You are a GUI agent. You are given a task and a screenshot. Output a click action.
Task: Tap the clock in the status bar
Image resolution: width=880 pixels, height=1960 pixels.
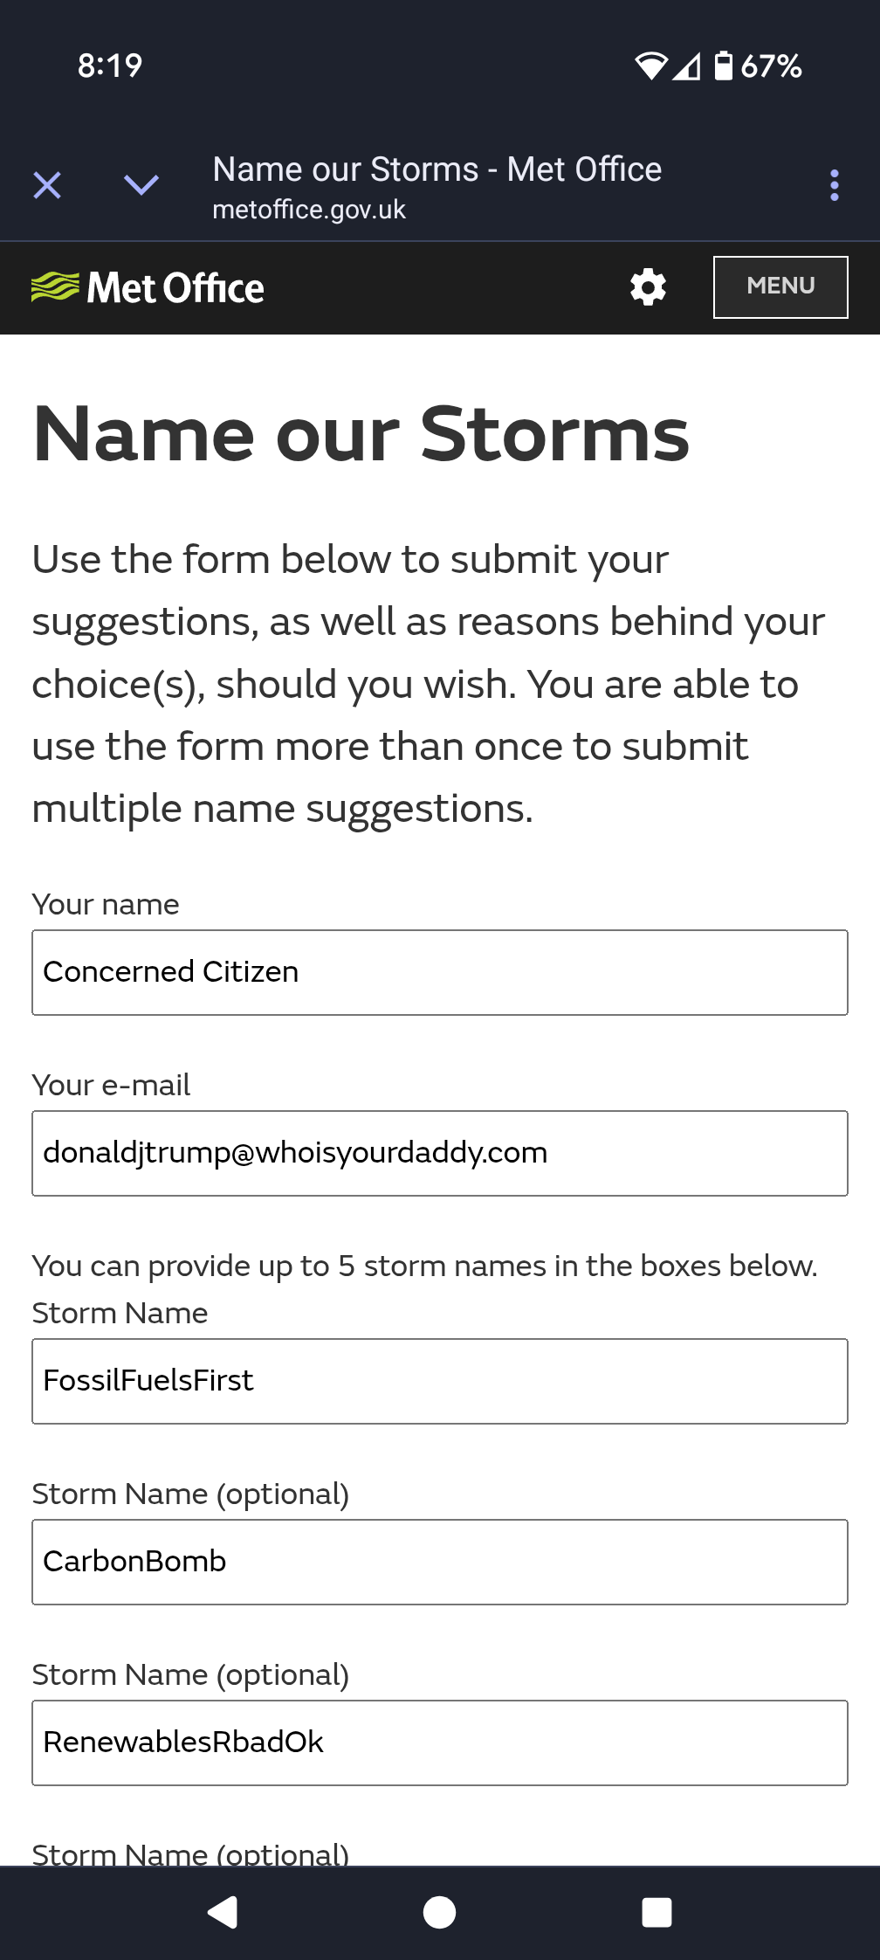pos(110,66)
